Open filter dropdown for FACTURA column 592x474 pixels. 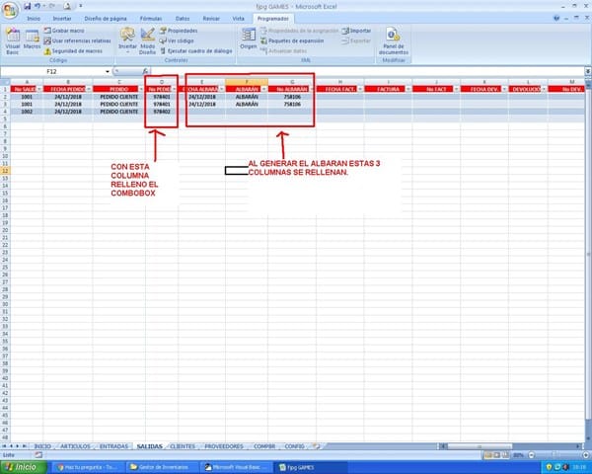[408, 89]
